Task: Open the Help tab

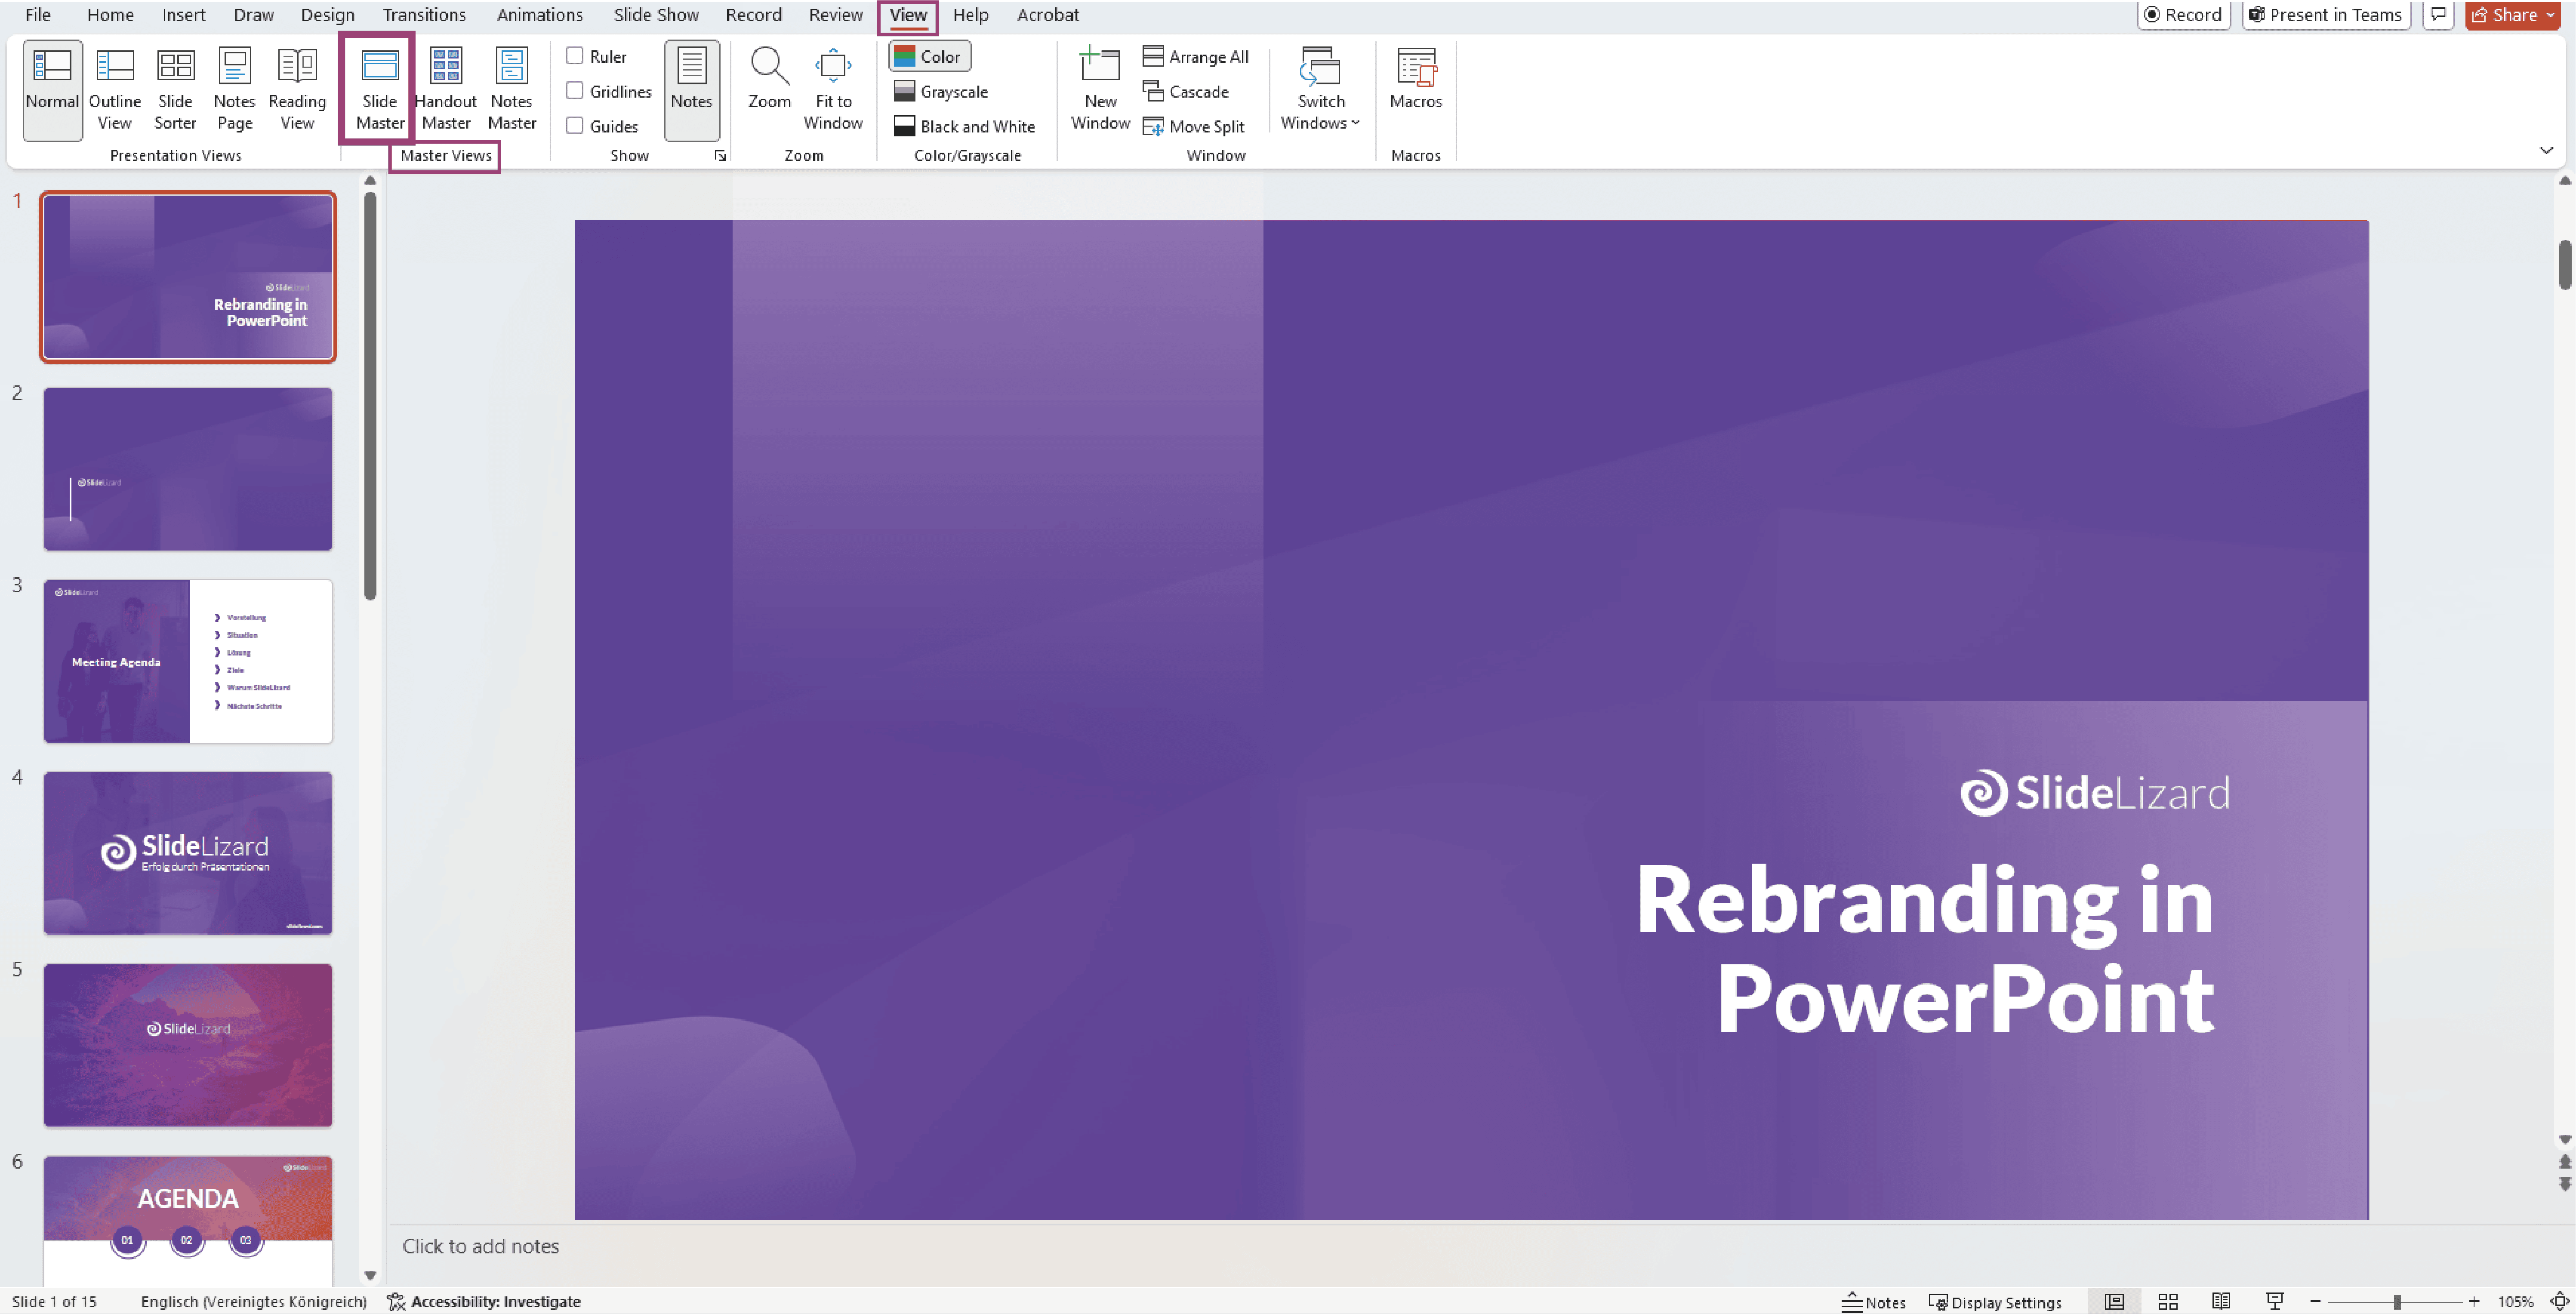Action: coord(970,15)
